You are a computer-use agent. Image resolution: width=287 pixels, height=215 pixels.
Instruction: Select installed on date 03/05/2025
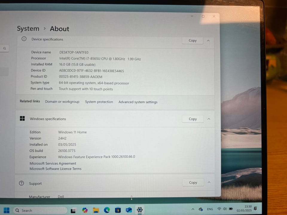[x=67, y=145]
